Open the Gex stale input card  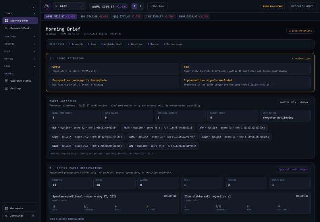[246, 69]
